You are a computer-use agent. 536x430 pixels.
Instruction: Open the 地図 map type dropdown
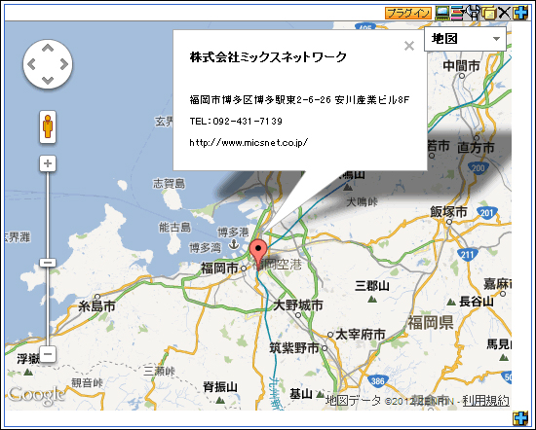click(465, 39)
